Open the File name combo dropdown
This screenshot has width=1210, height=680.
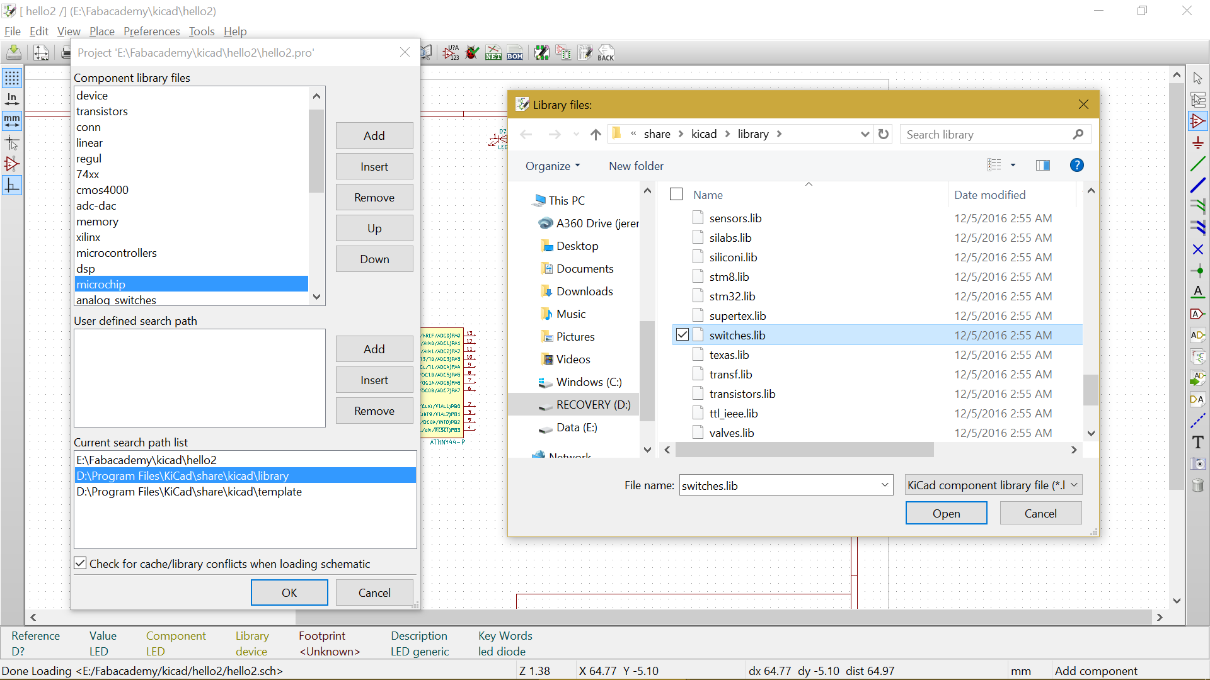coord(885,485)
